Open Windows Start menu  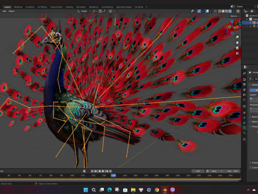pos(86,190)
